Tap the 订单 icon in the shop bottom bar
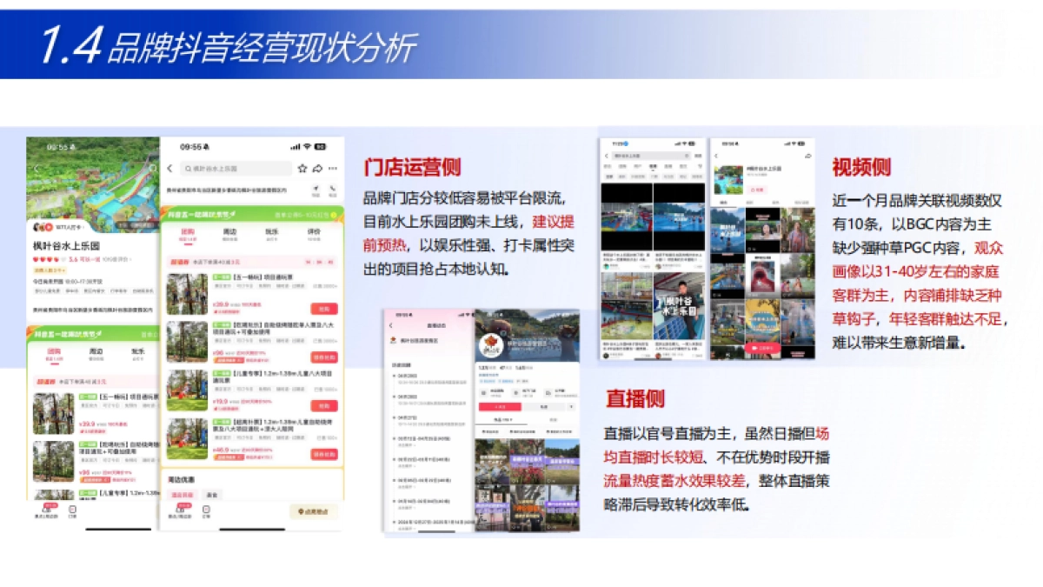The width and height of the screenshot is (1043, 587). pyautogui.click(x=206, y=510)
